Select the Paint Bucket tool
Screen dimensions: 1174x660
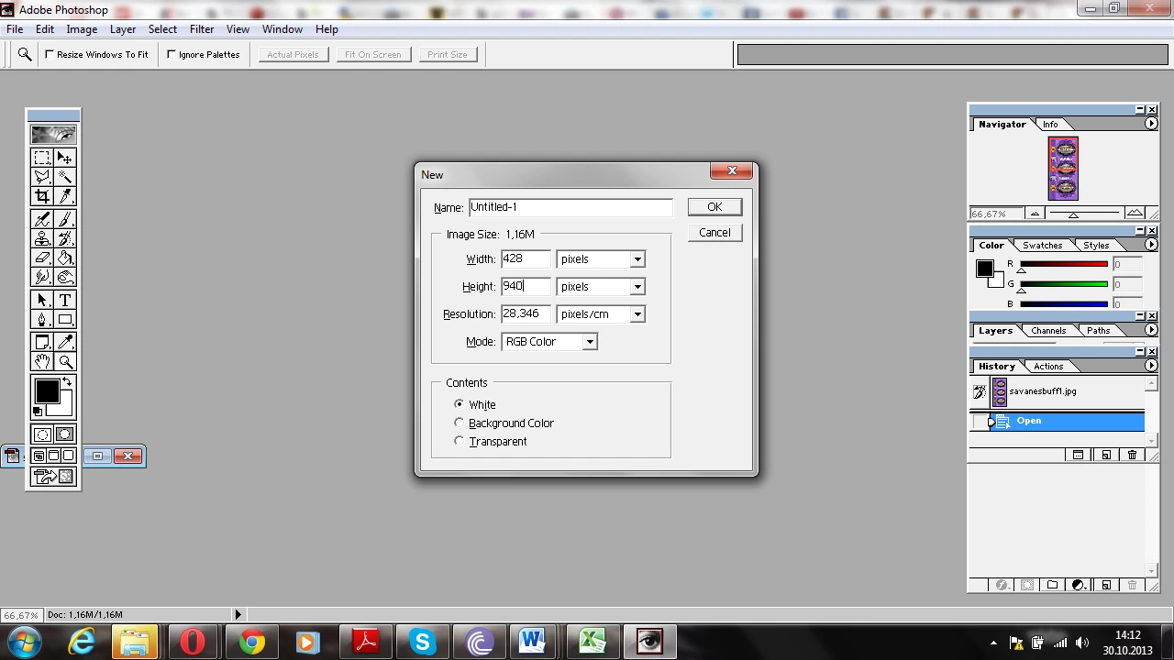tap(64, 258)
